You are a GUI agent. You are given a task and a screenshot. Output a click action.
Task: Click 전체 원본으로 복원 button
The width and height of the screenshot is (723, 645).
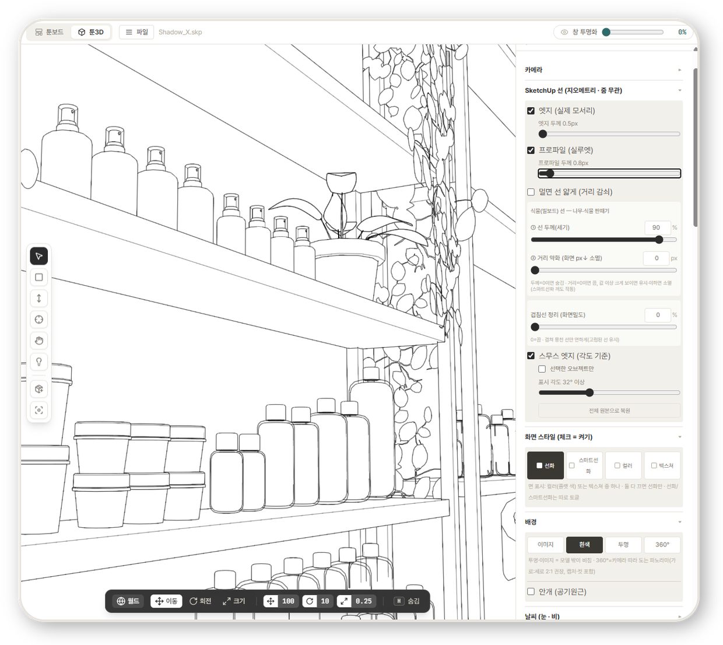pos(609,411)
